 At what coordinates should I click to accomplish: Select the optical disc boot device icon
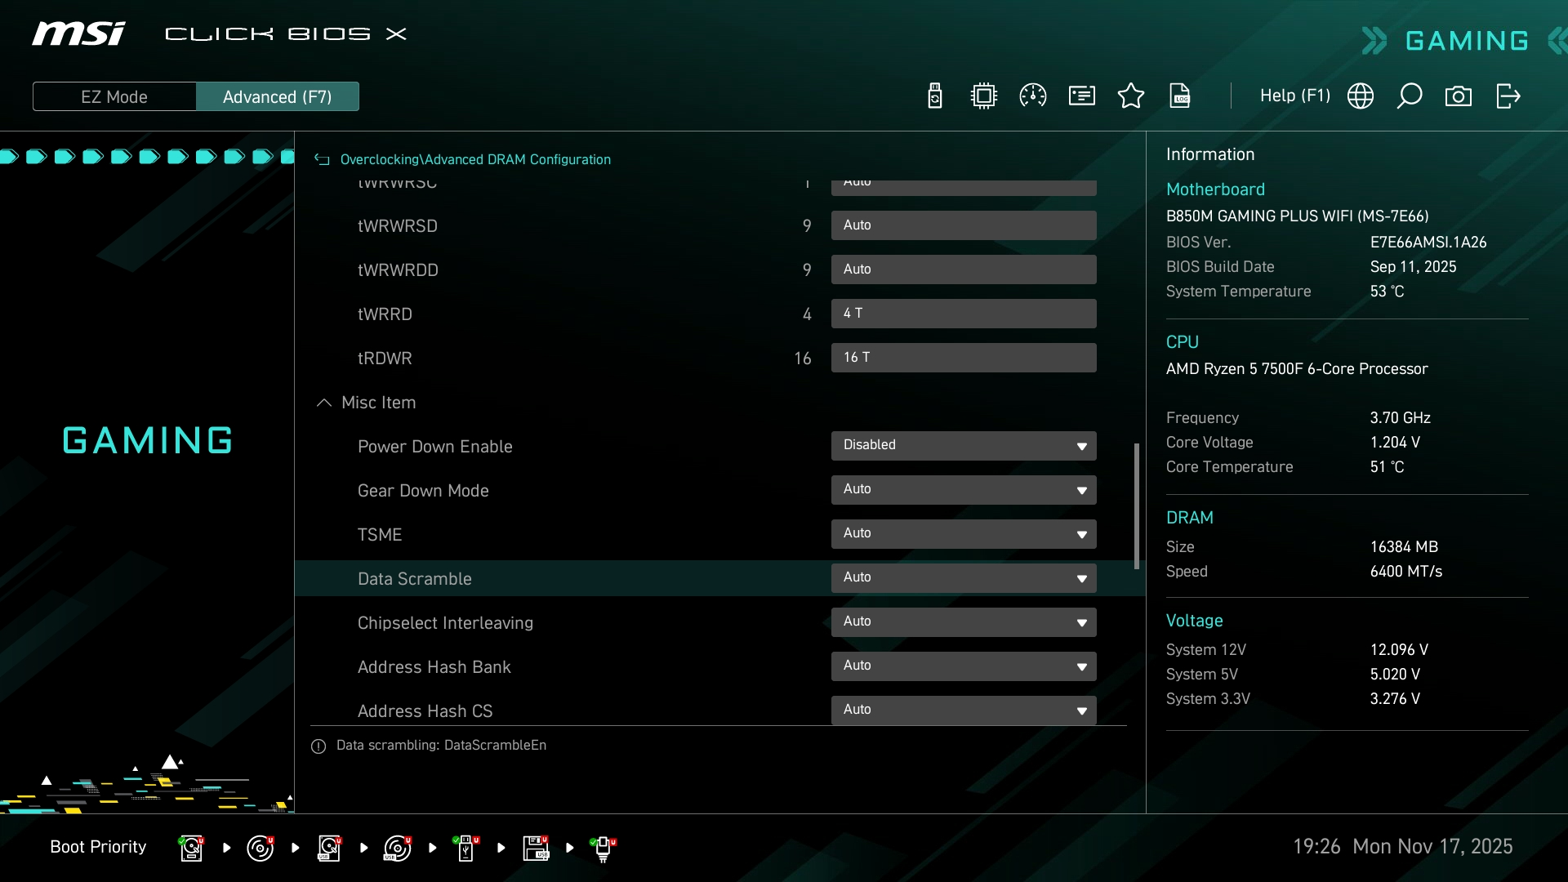pos(260,848)
